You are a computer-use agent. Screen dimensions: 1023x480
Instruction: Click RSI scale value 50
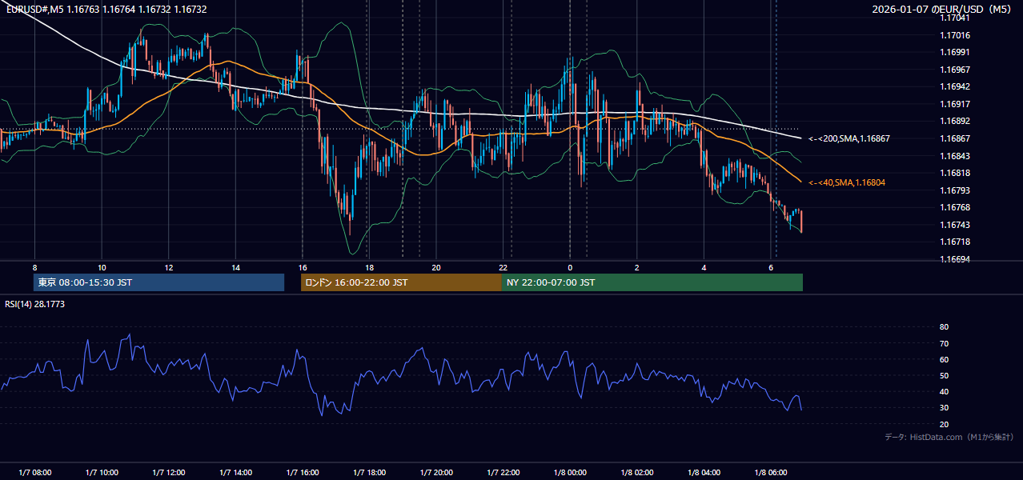pyautogui.click(x=945, y=375)
